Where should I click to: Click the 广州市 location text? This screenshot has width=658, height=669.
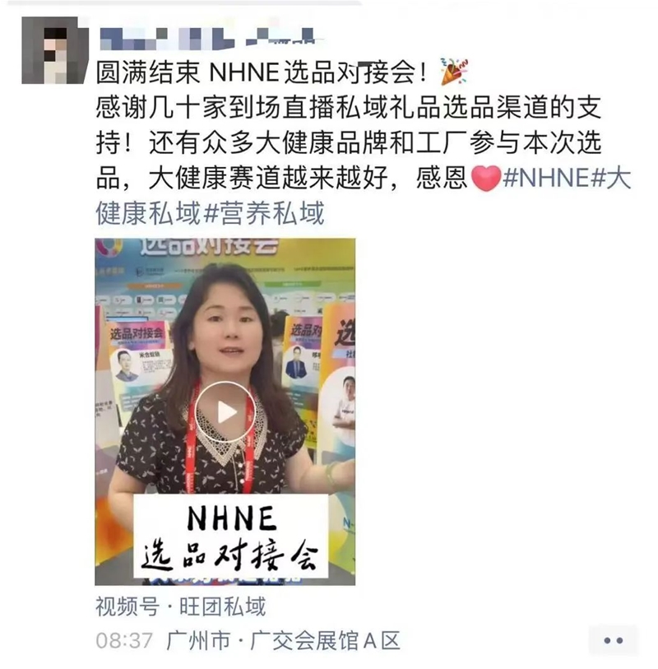coord(198,640)
